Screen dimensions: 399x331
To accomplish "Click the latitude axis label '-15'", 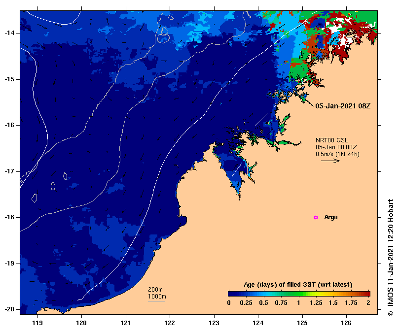I will (9, 79).
